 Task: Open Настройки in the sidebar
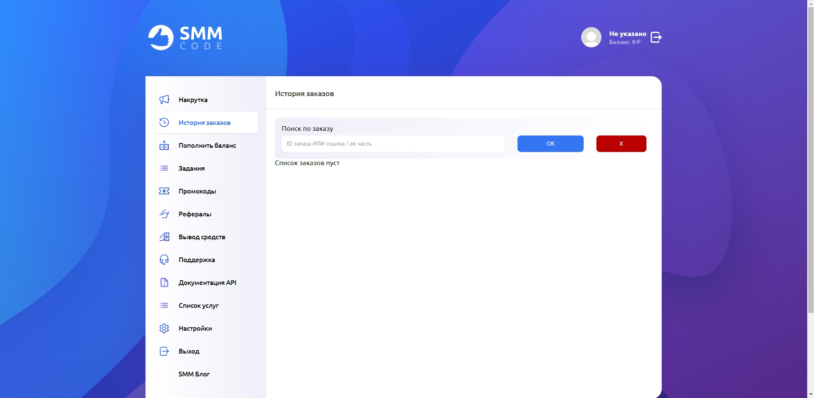click(206, 328)
